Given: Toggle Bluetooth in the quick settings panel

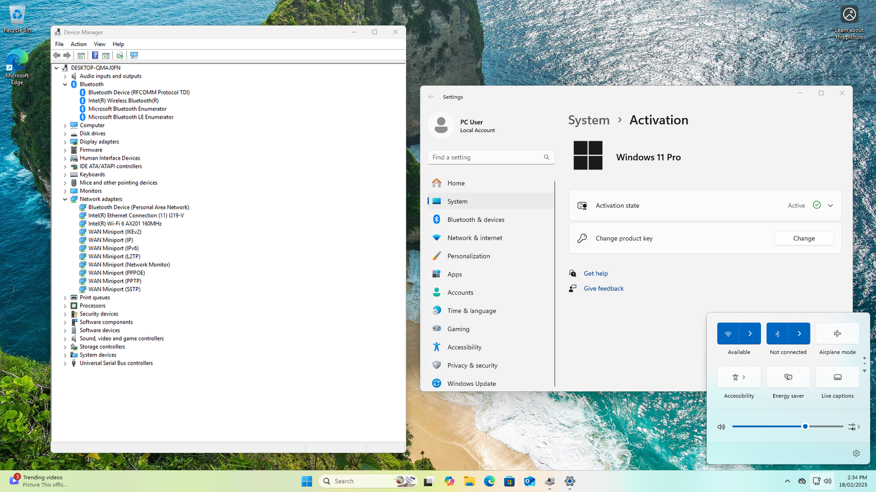Looking at the screenshot, I should pos(777,333).
